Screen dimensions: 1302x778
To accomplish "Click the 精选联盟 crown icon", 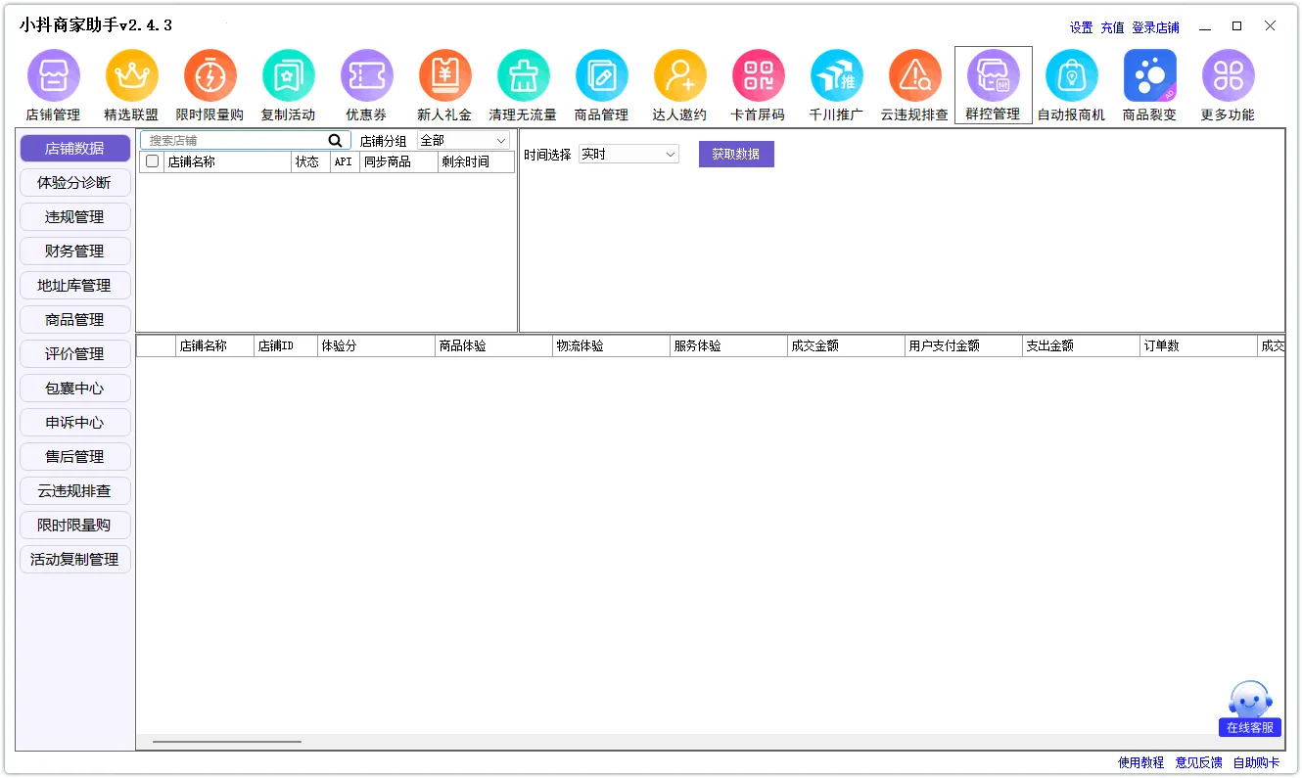I will [131, 76].
